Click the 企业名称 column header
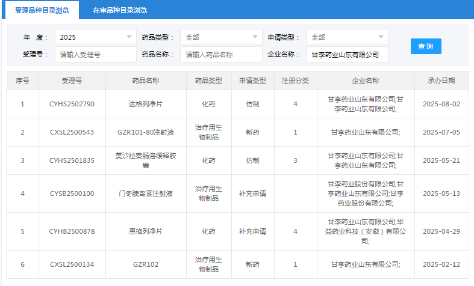This screenshot has height=286, width=474. 366,81
